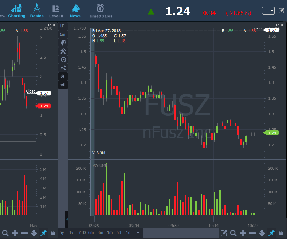The height and width of the screenshot is (239, 287).
Task: Click the V 3.3M volume readout
Action: (x=98, y=153)
